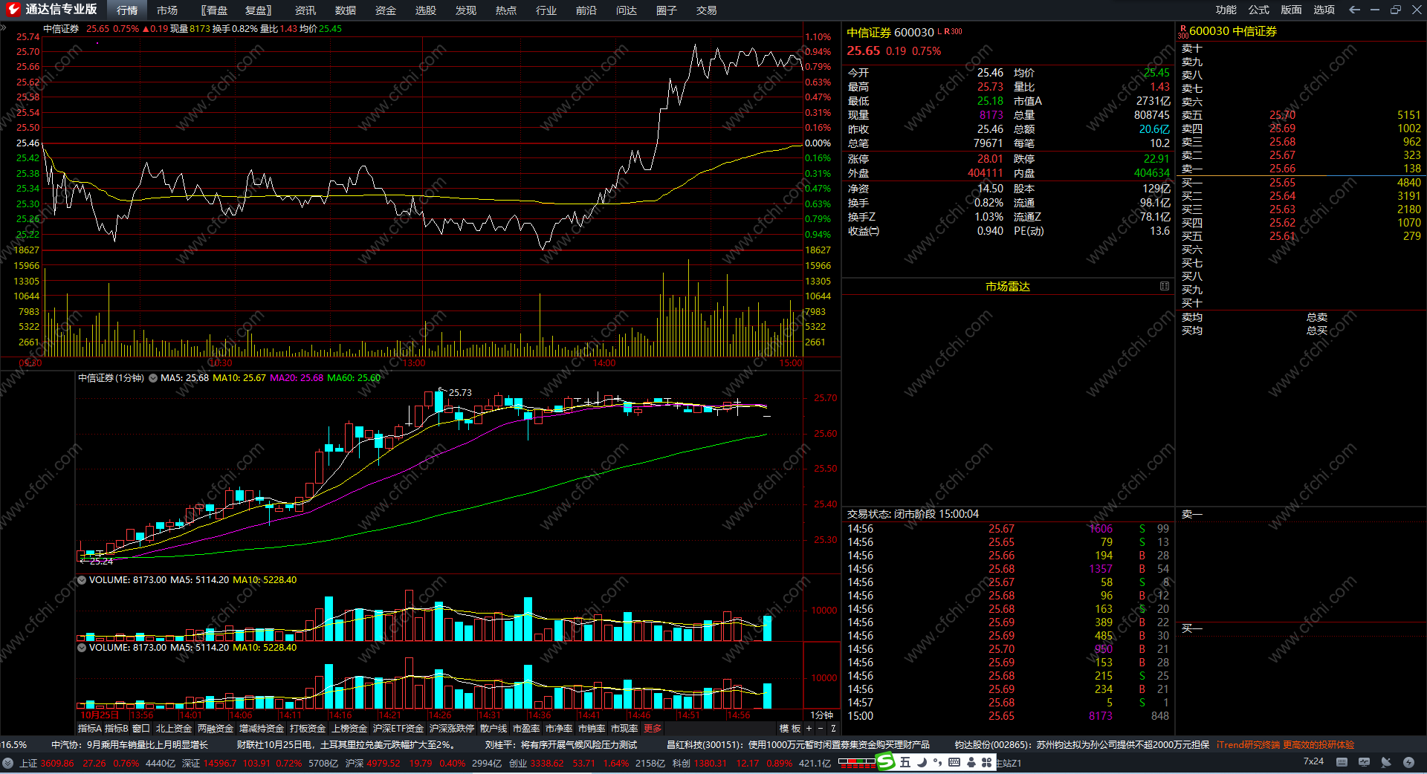Show the 沪深ETF资金 indicator

398,729
